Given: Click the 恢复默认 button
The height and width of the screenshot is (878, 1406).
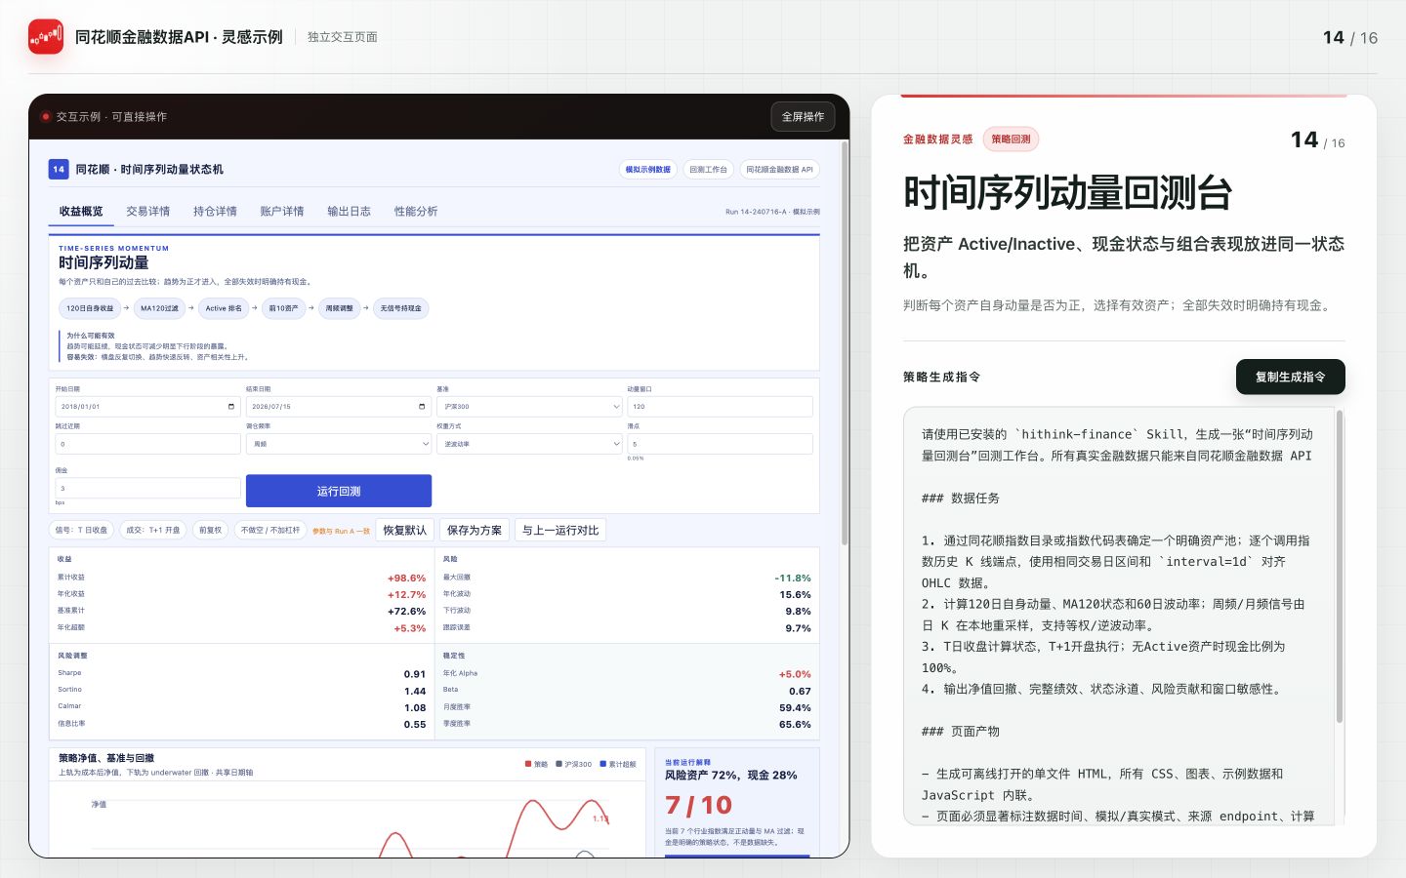Looking at the screenshot, I should (405, 530).
